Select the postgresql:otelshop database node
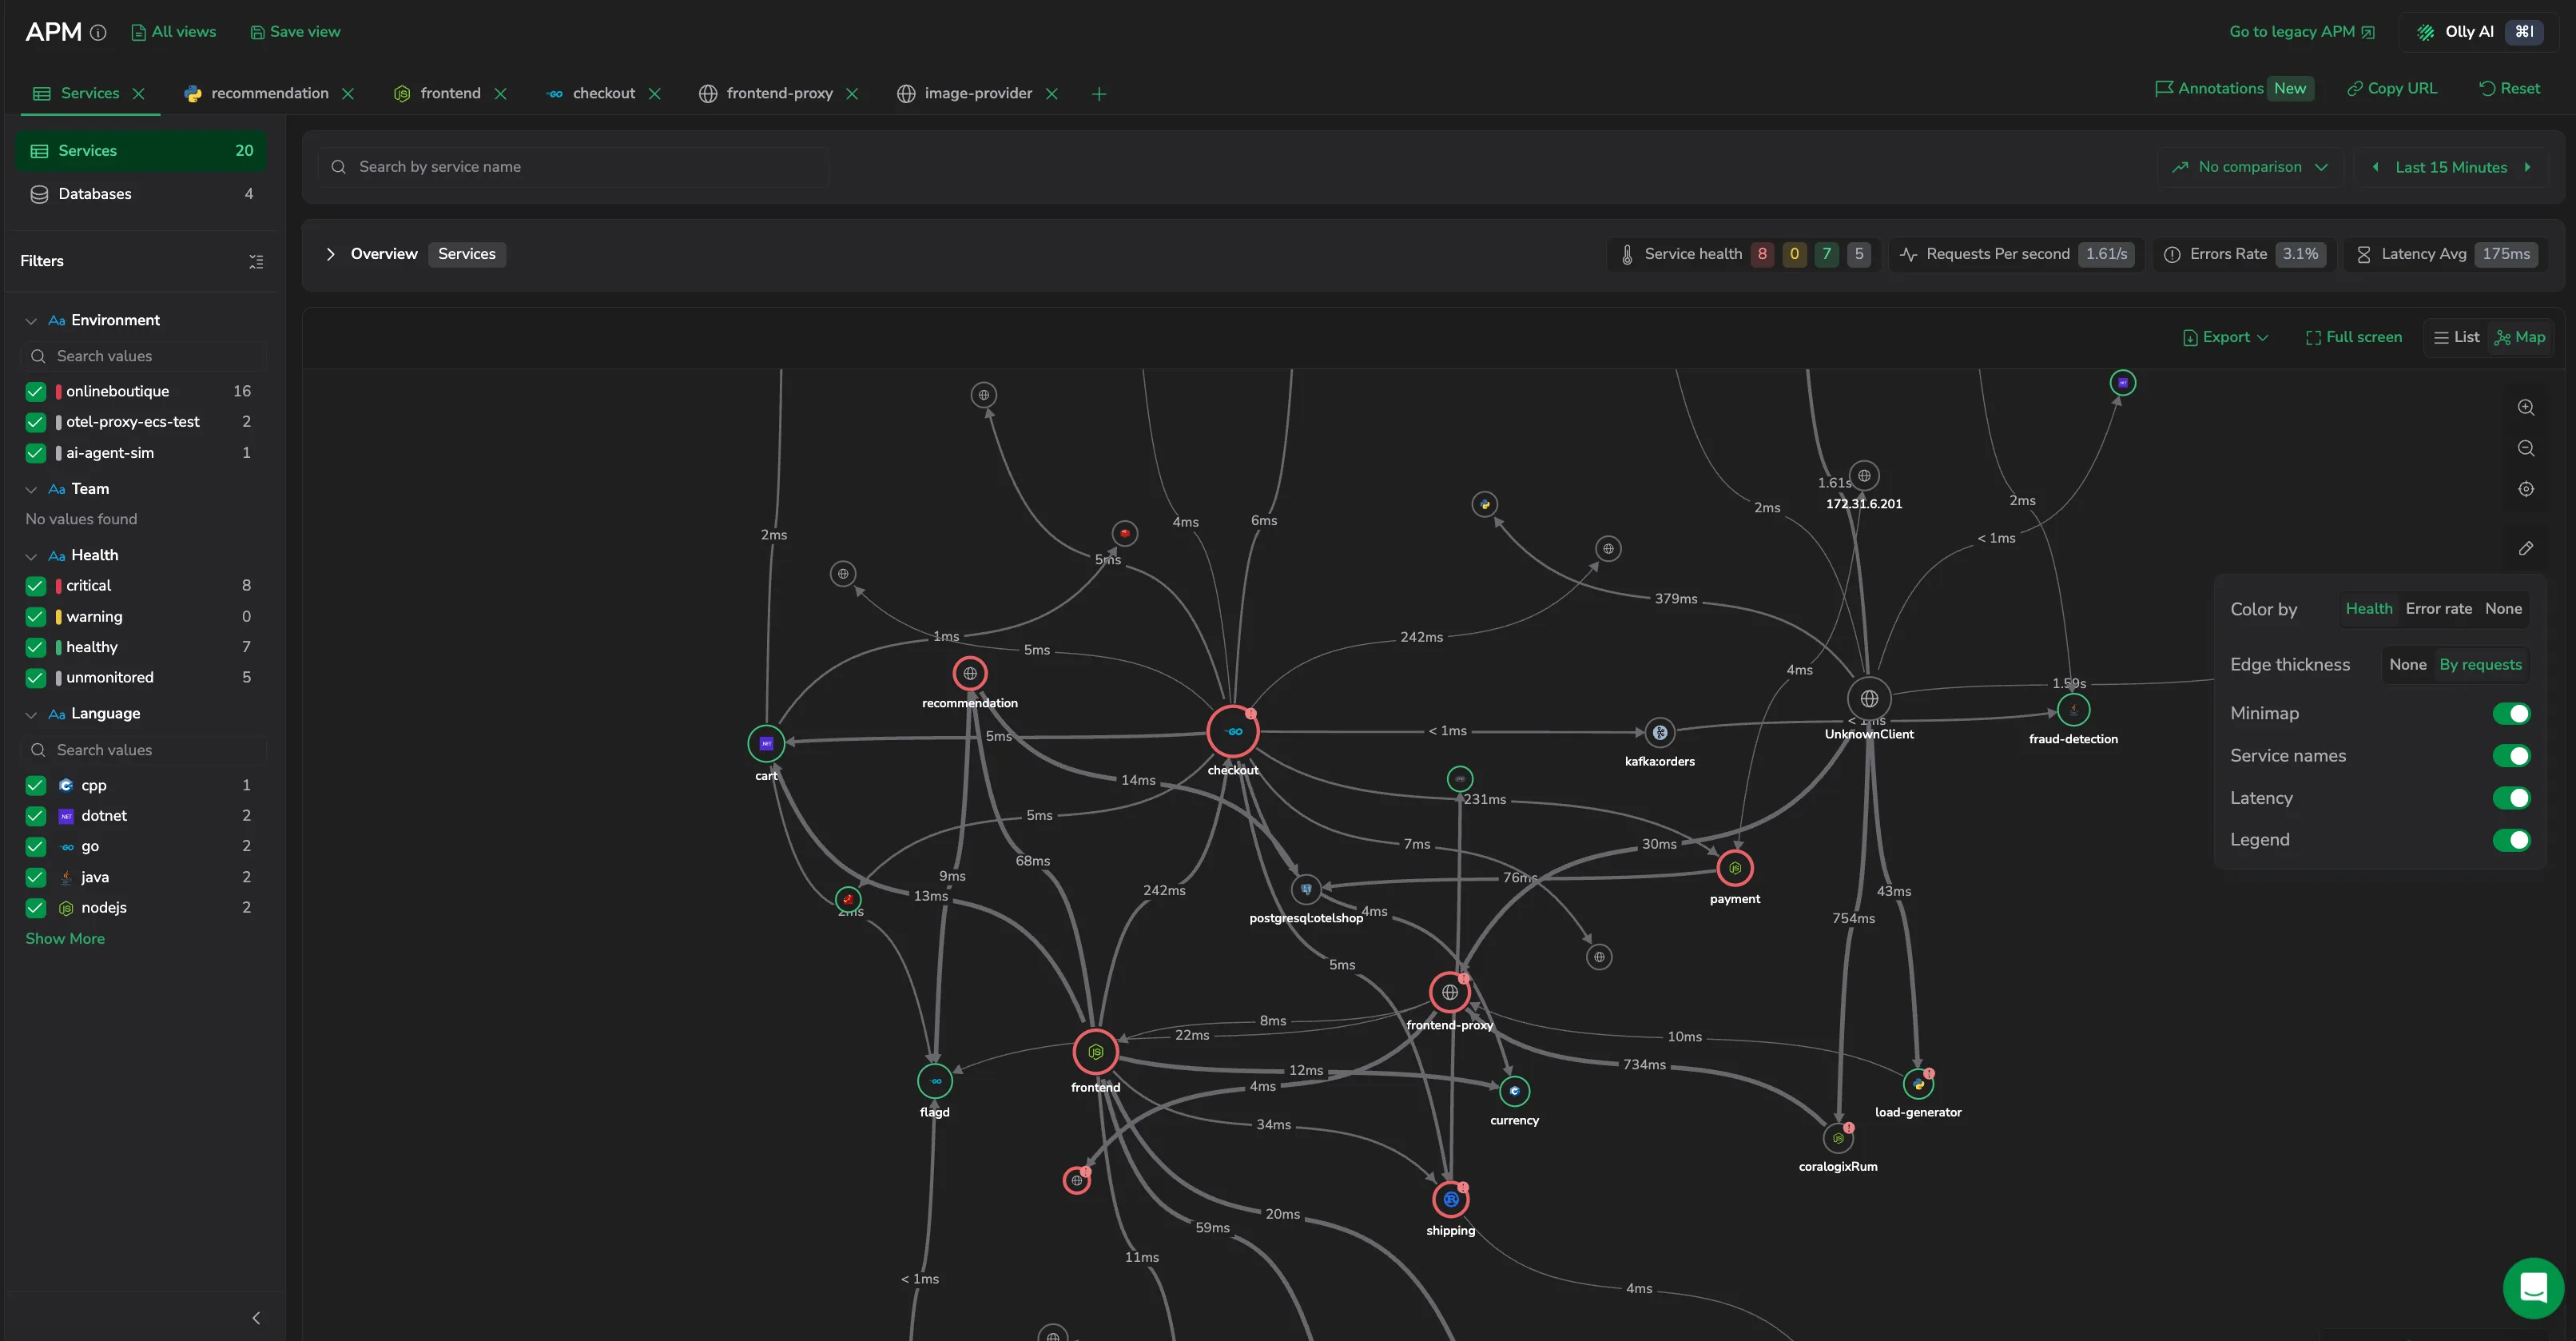 pos(1306,889)
